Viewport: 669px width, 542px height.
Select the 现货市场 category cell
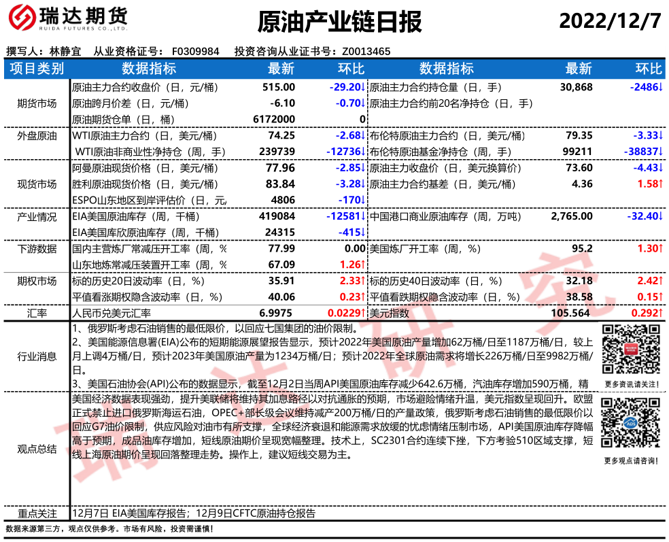37,184
